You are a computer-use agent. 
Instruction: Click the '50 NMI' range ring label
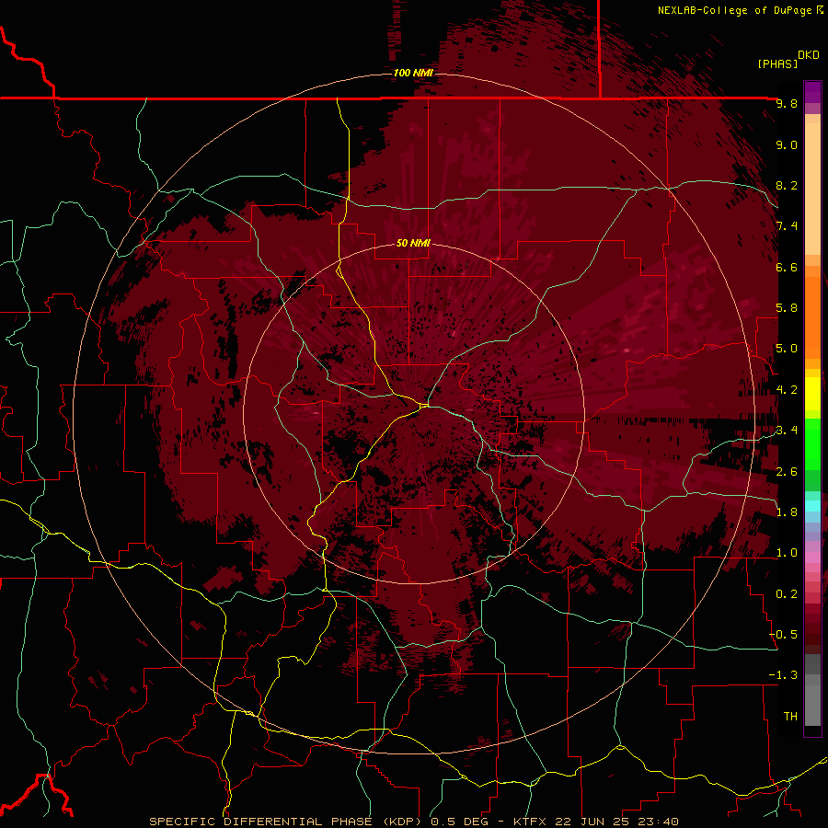413,243
